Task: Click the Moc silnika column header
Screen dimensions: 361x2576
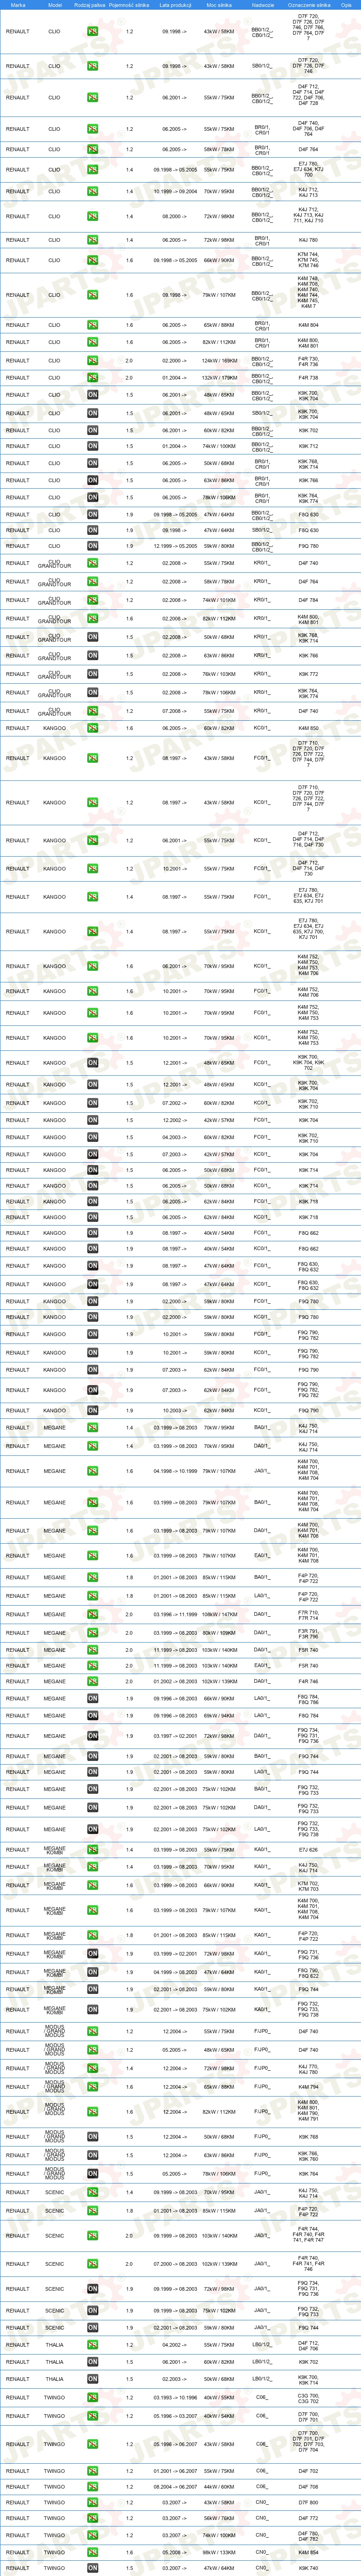Action: click(219, 5)
